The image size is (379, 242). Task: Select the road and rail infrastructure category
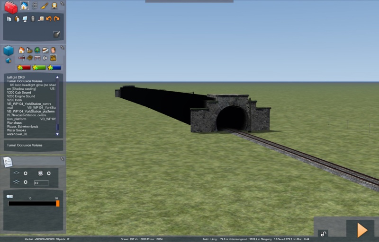[x=45, y=50]
